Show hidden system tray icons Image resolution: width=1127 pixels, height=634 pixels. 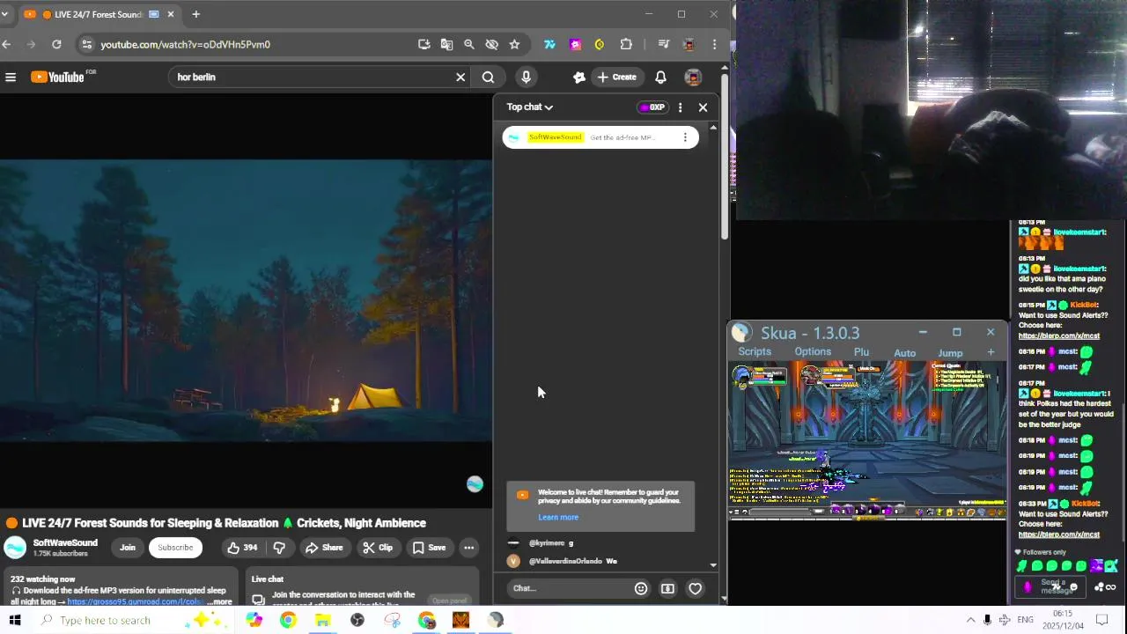(970, 620)
